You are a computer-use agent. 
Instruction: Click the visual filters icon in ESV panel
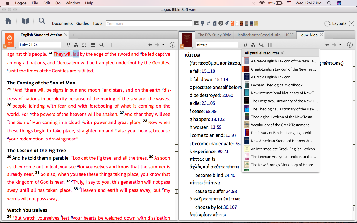coord(76,45)
